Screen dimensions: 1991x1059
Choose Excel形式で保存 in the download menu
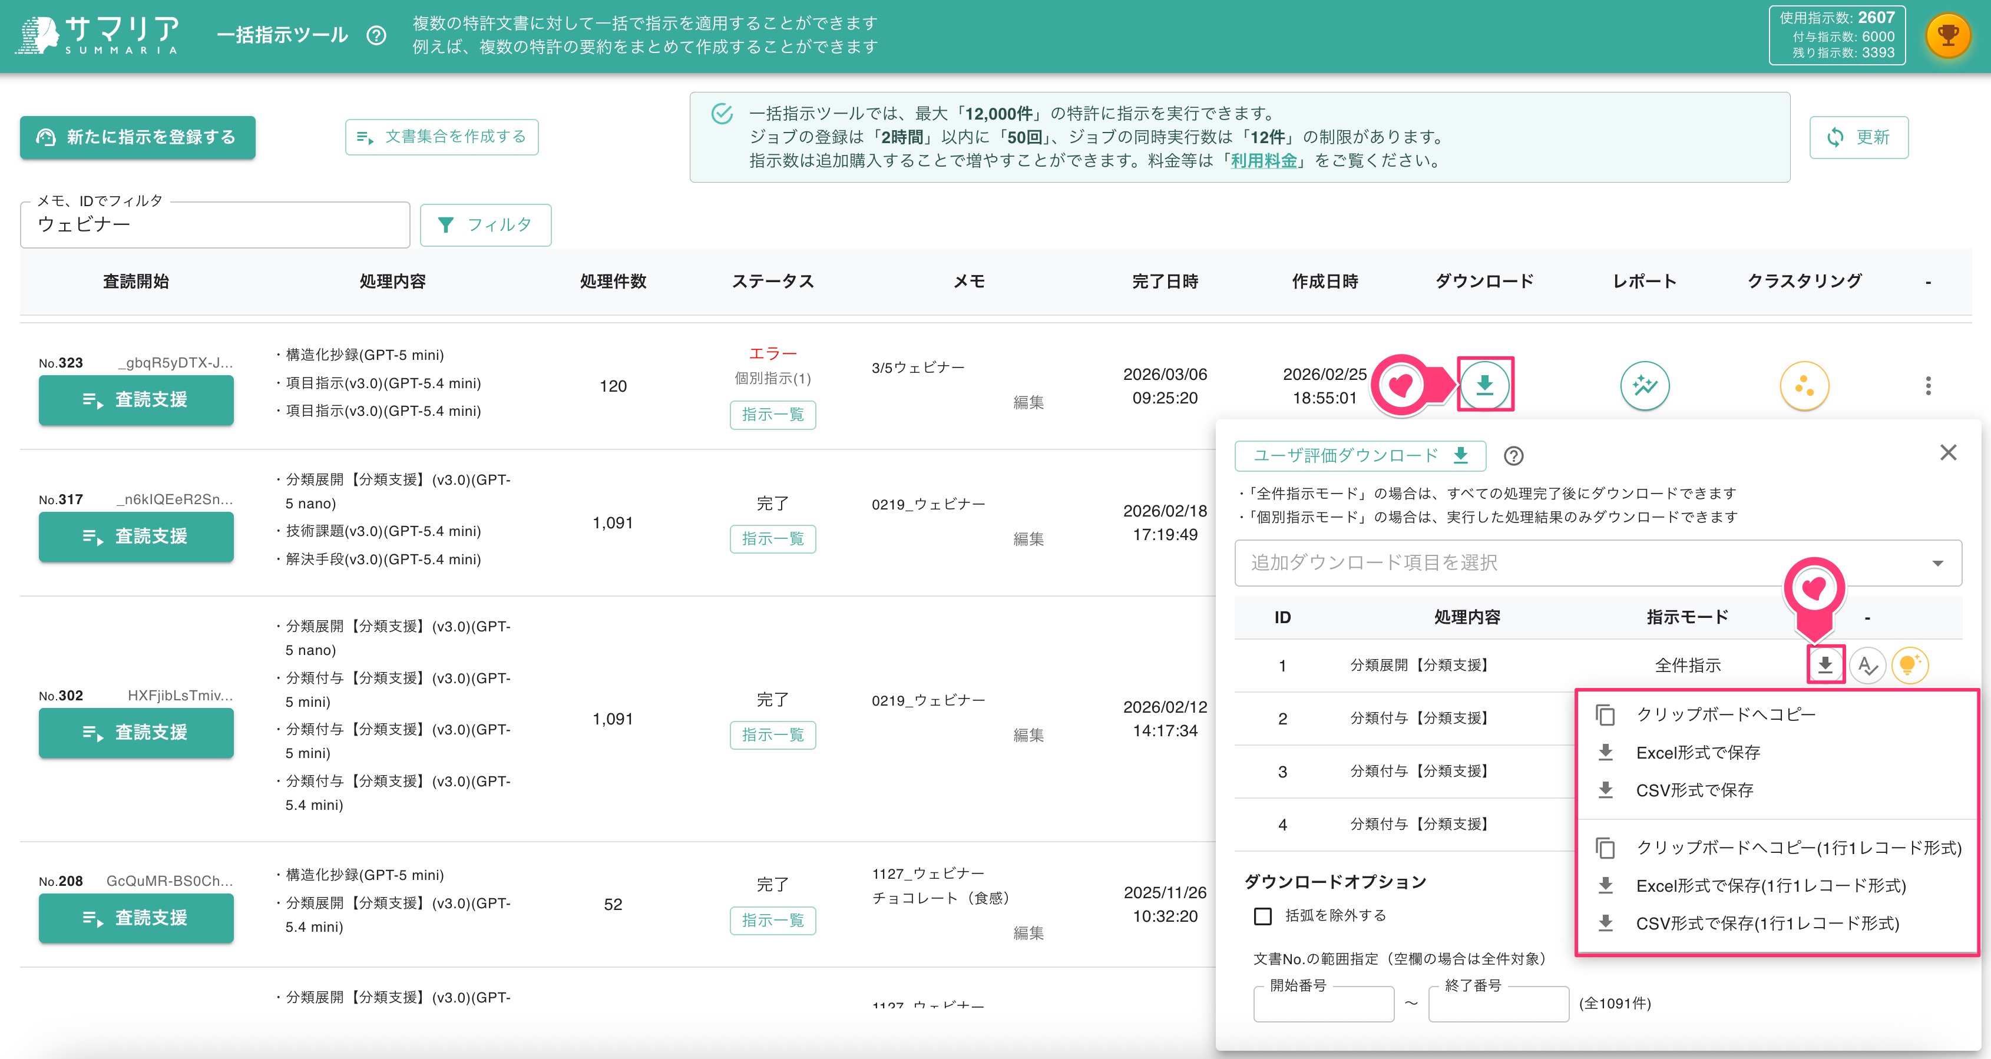tap(1697, 752)
